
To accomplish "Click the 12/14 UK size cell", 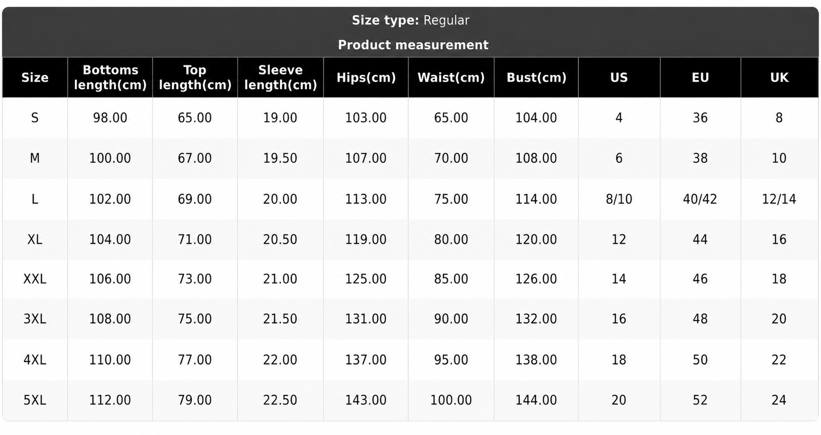I will pyautogui.click(x=780, y=199).
